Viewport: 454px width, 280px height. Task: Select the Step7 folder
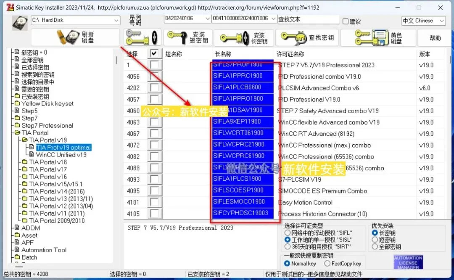coord(29,118)
